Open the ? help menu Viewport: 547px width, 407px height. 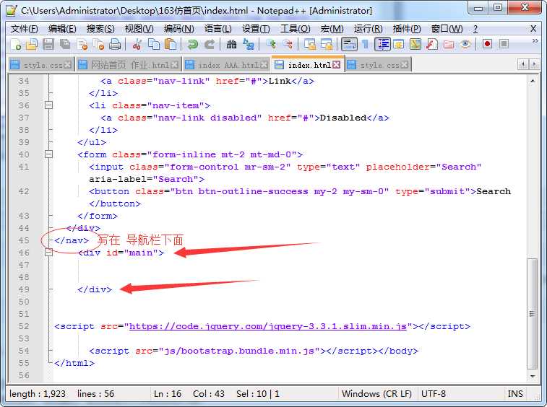(x=475, y=29)
